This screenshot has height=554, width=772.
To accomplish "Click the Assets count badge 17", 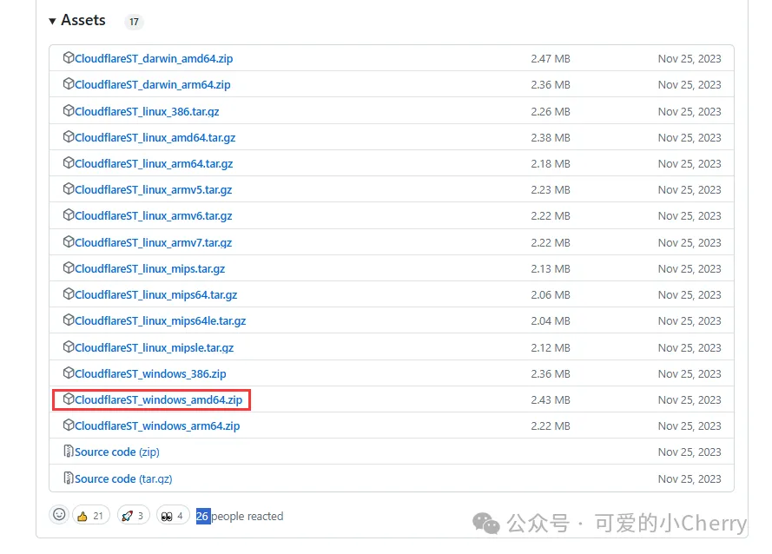I will (x=134, y=22).
